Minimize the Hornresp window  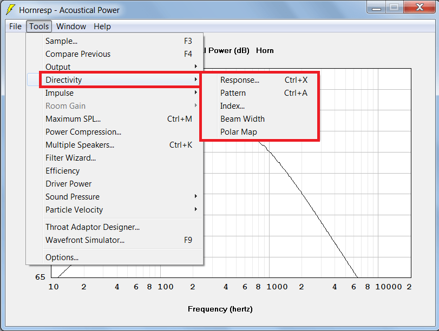pyautogui.click(x=376, y=8)
